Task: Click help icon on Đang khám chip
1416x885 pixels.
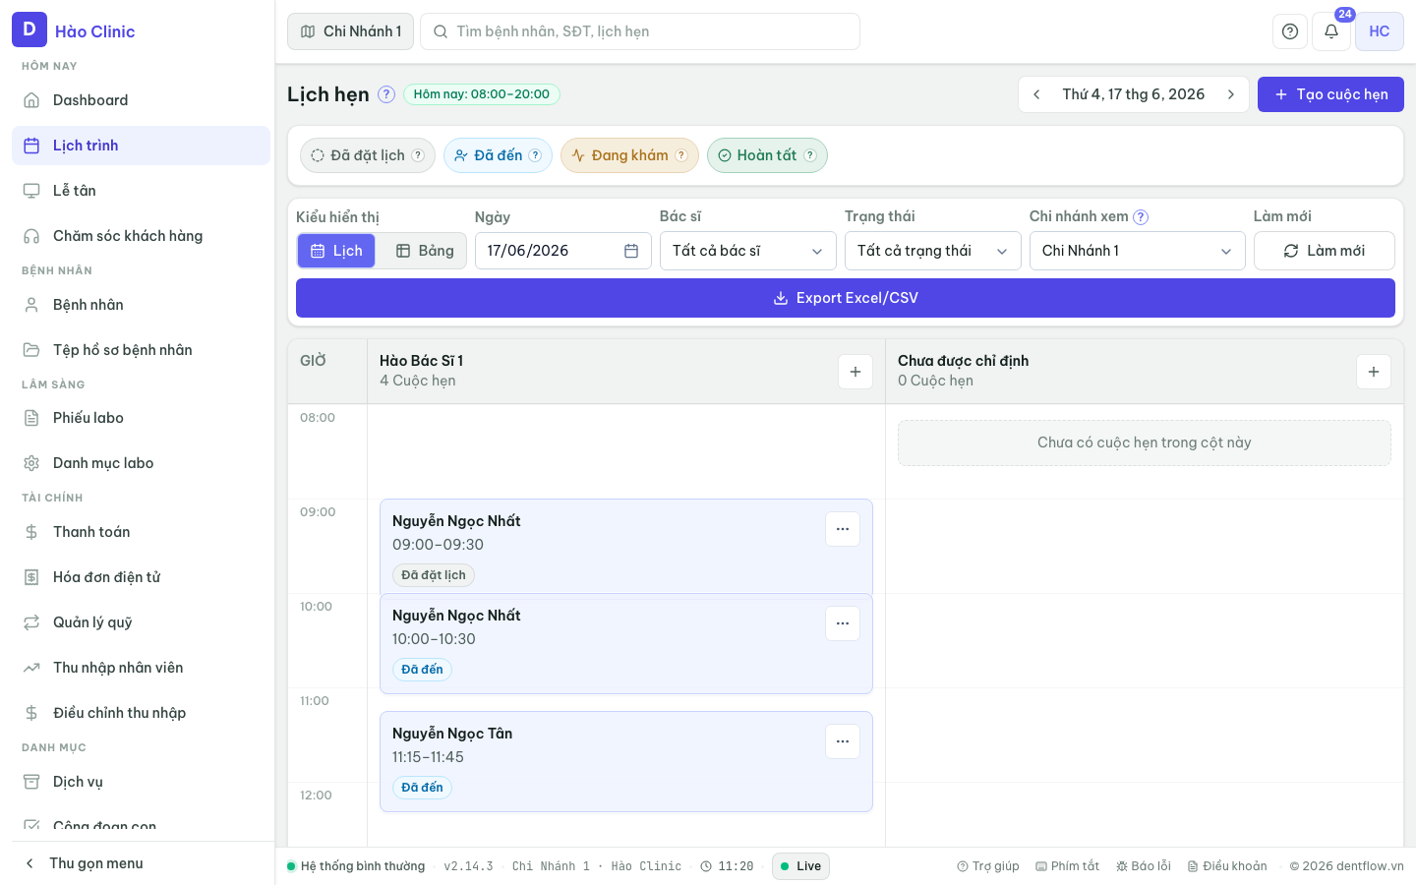Action: [680, 155]
